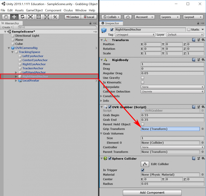
Task: Open Transform preset selector icon
Action: coord(199,40)
